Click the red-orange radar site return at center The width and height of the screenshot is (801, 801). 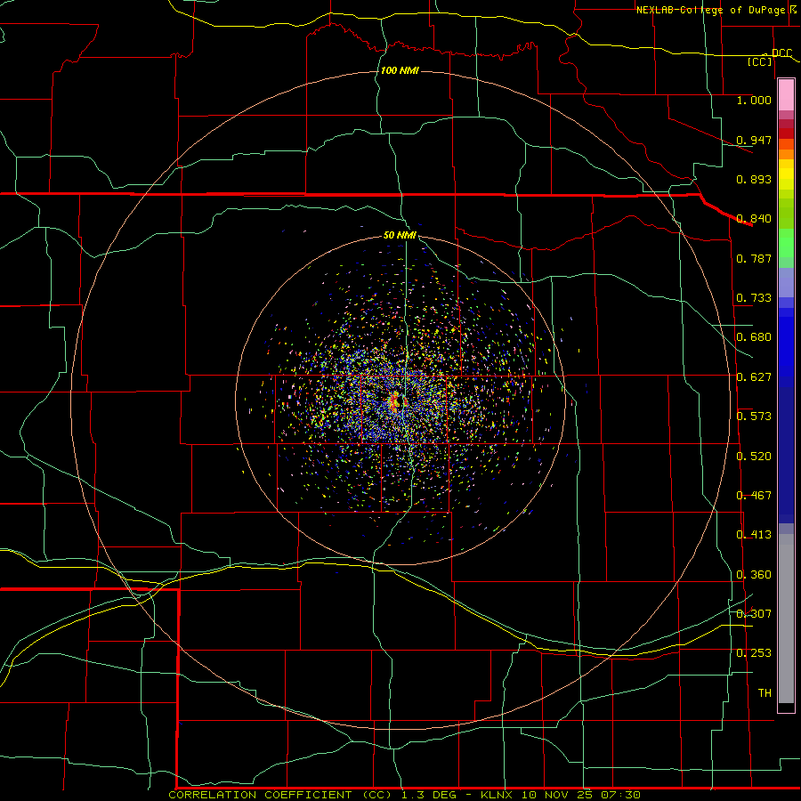pos(394,402)
